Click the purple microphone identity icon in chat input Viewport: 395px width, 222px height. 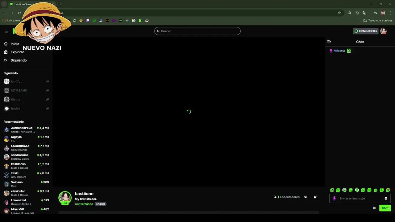click(x=334, y=198)
